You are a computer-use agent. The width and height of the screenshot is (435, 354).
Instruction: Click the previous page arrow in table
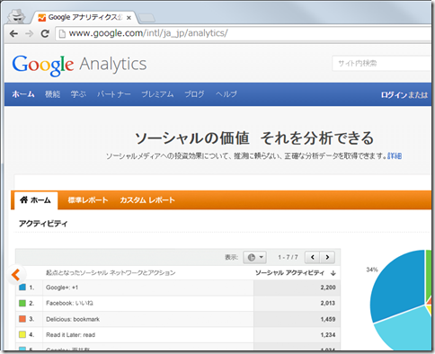pyautogui.click(x=313, y=257)
